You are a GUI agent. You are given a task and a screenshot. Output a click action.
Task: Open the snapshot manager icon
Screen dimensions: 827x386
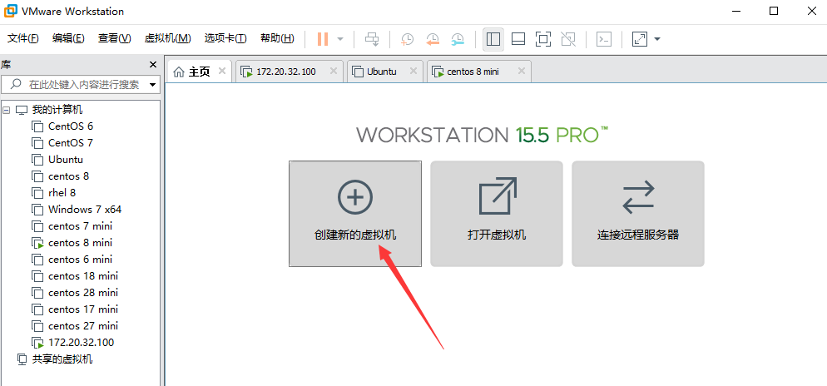(458, 39)
